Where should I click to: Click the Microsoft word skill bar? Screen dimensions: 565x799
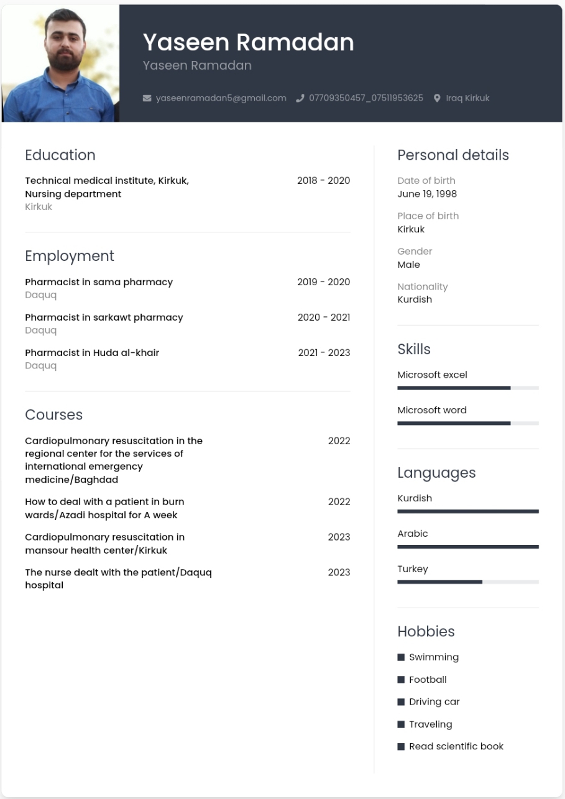[468, 423]
